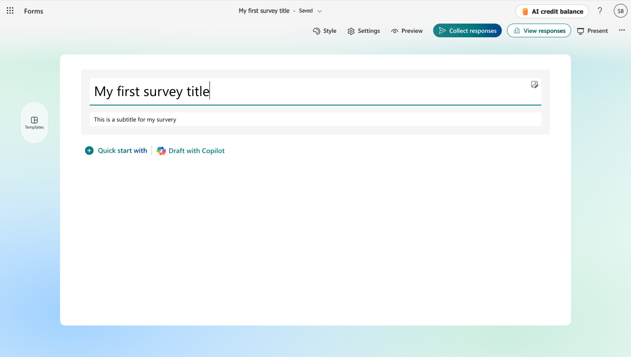Click the Help question mark icon
Screen dimensions: 631x357
pyautogui.click(x=600, y=11)
